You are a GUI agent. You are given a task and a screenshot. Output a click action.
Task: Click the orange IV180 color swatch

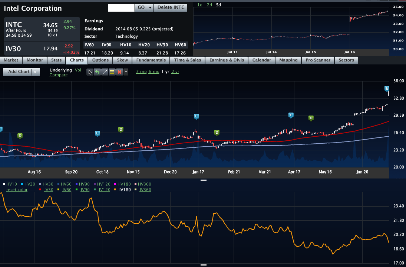click(x=116, y=190)
